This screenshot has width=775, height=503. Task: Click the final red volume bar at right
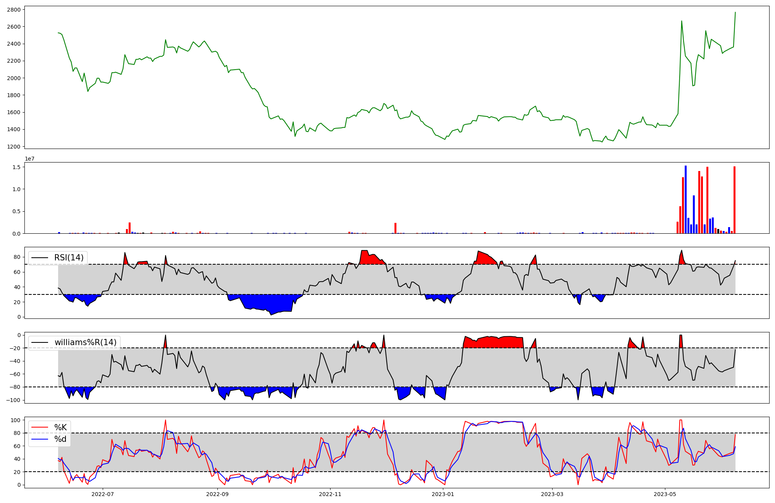point(734,200)
